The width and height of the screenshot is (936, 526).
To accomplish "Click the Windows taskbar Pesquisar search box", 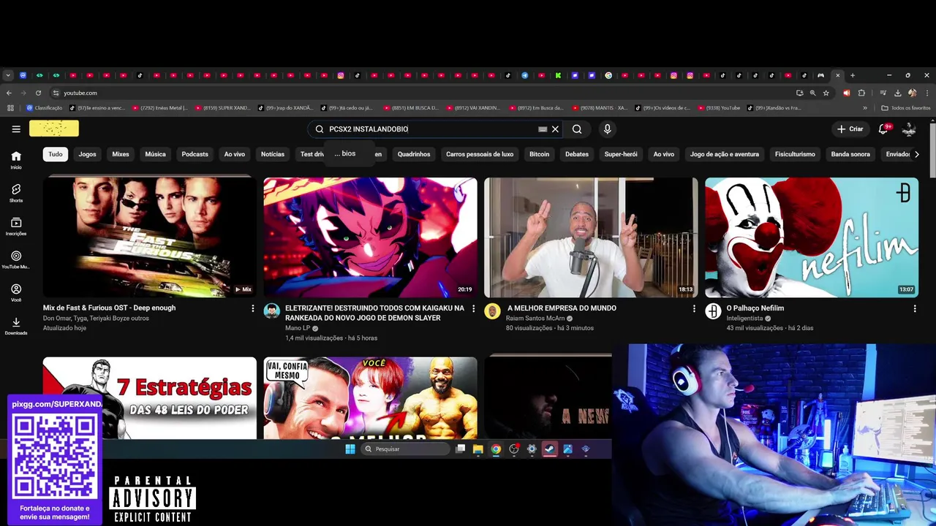I will [x=406, y=449].
